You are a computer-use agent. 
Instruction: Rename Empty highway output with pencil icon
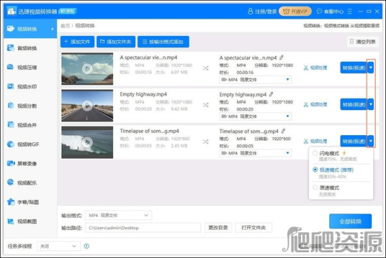tap(271, 95)
